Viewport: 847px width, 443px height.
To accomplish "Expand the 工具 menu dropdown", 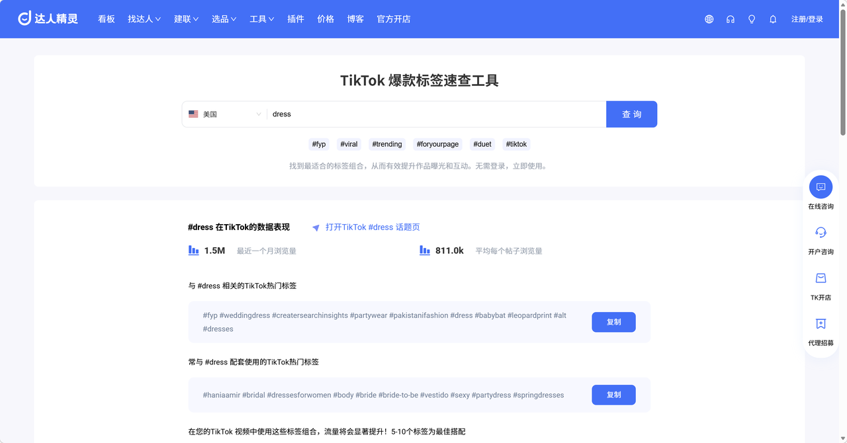I will point(261,19).
